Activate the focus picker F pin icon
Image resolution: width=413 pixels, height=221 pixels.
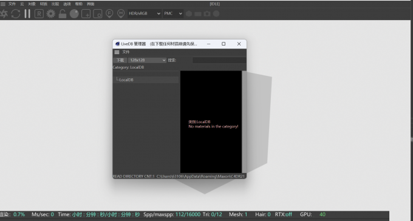click(x=109, y=14)
